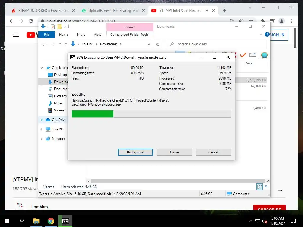Reload the YouTube page in Chrome
The image size is (303, 227).
point(31,21)
